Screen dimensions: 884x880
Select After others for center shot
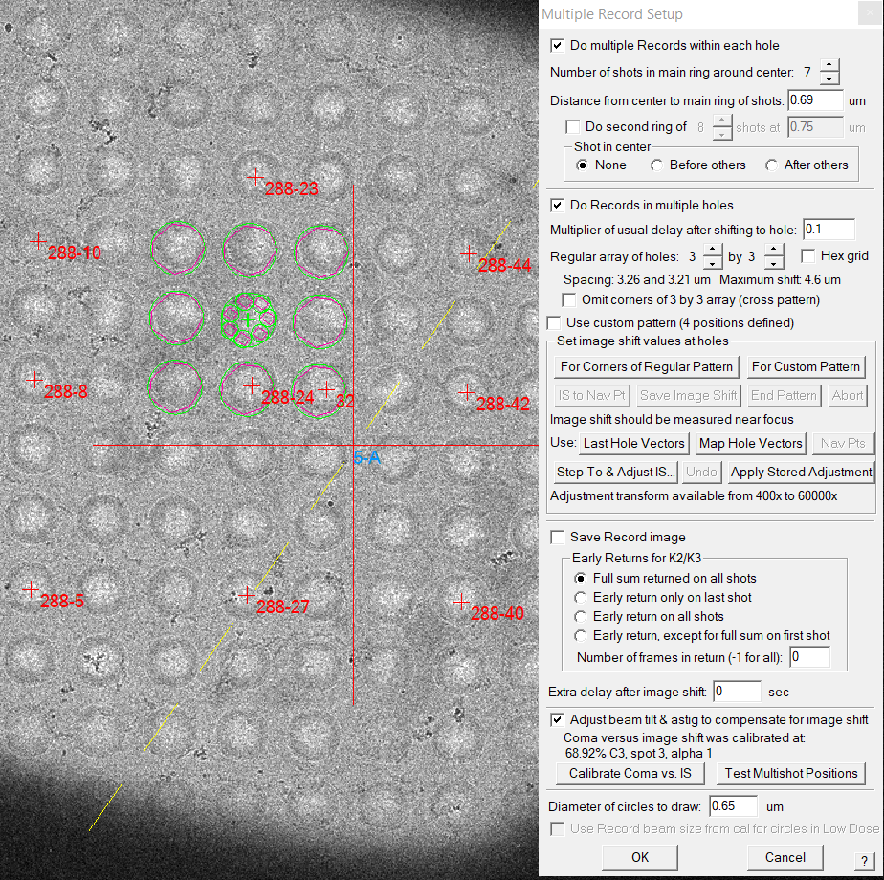(x=771, y=165)
